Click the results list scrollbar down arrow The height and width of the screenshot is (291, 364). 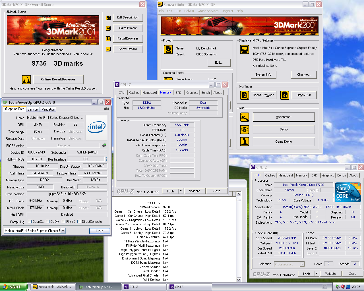pyautogui.click(x=239, y=280)
